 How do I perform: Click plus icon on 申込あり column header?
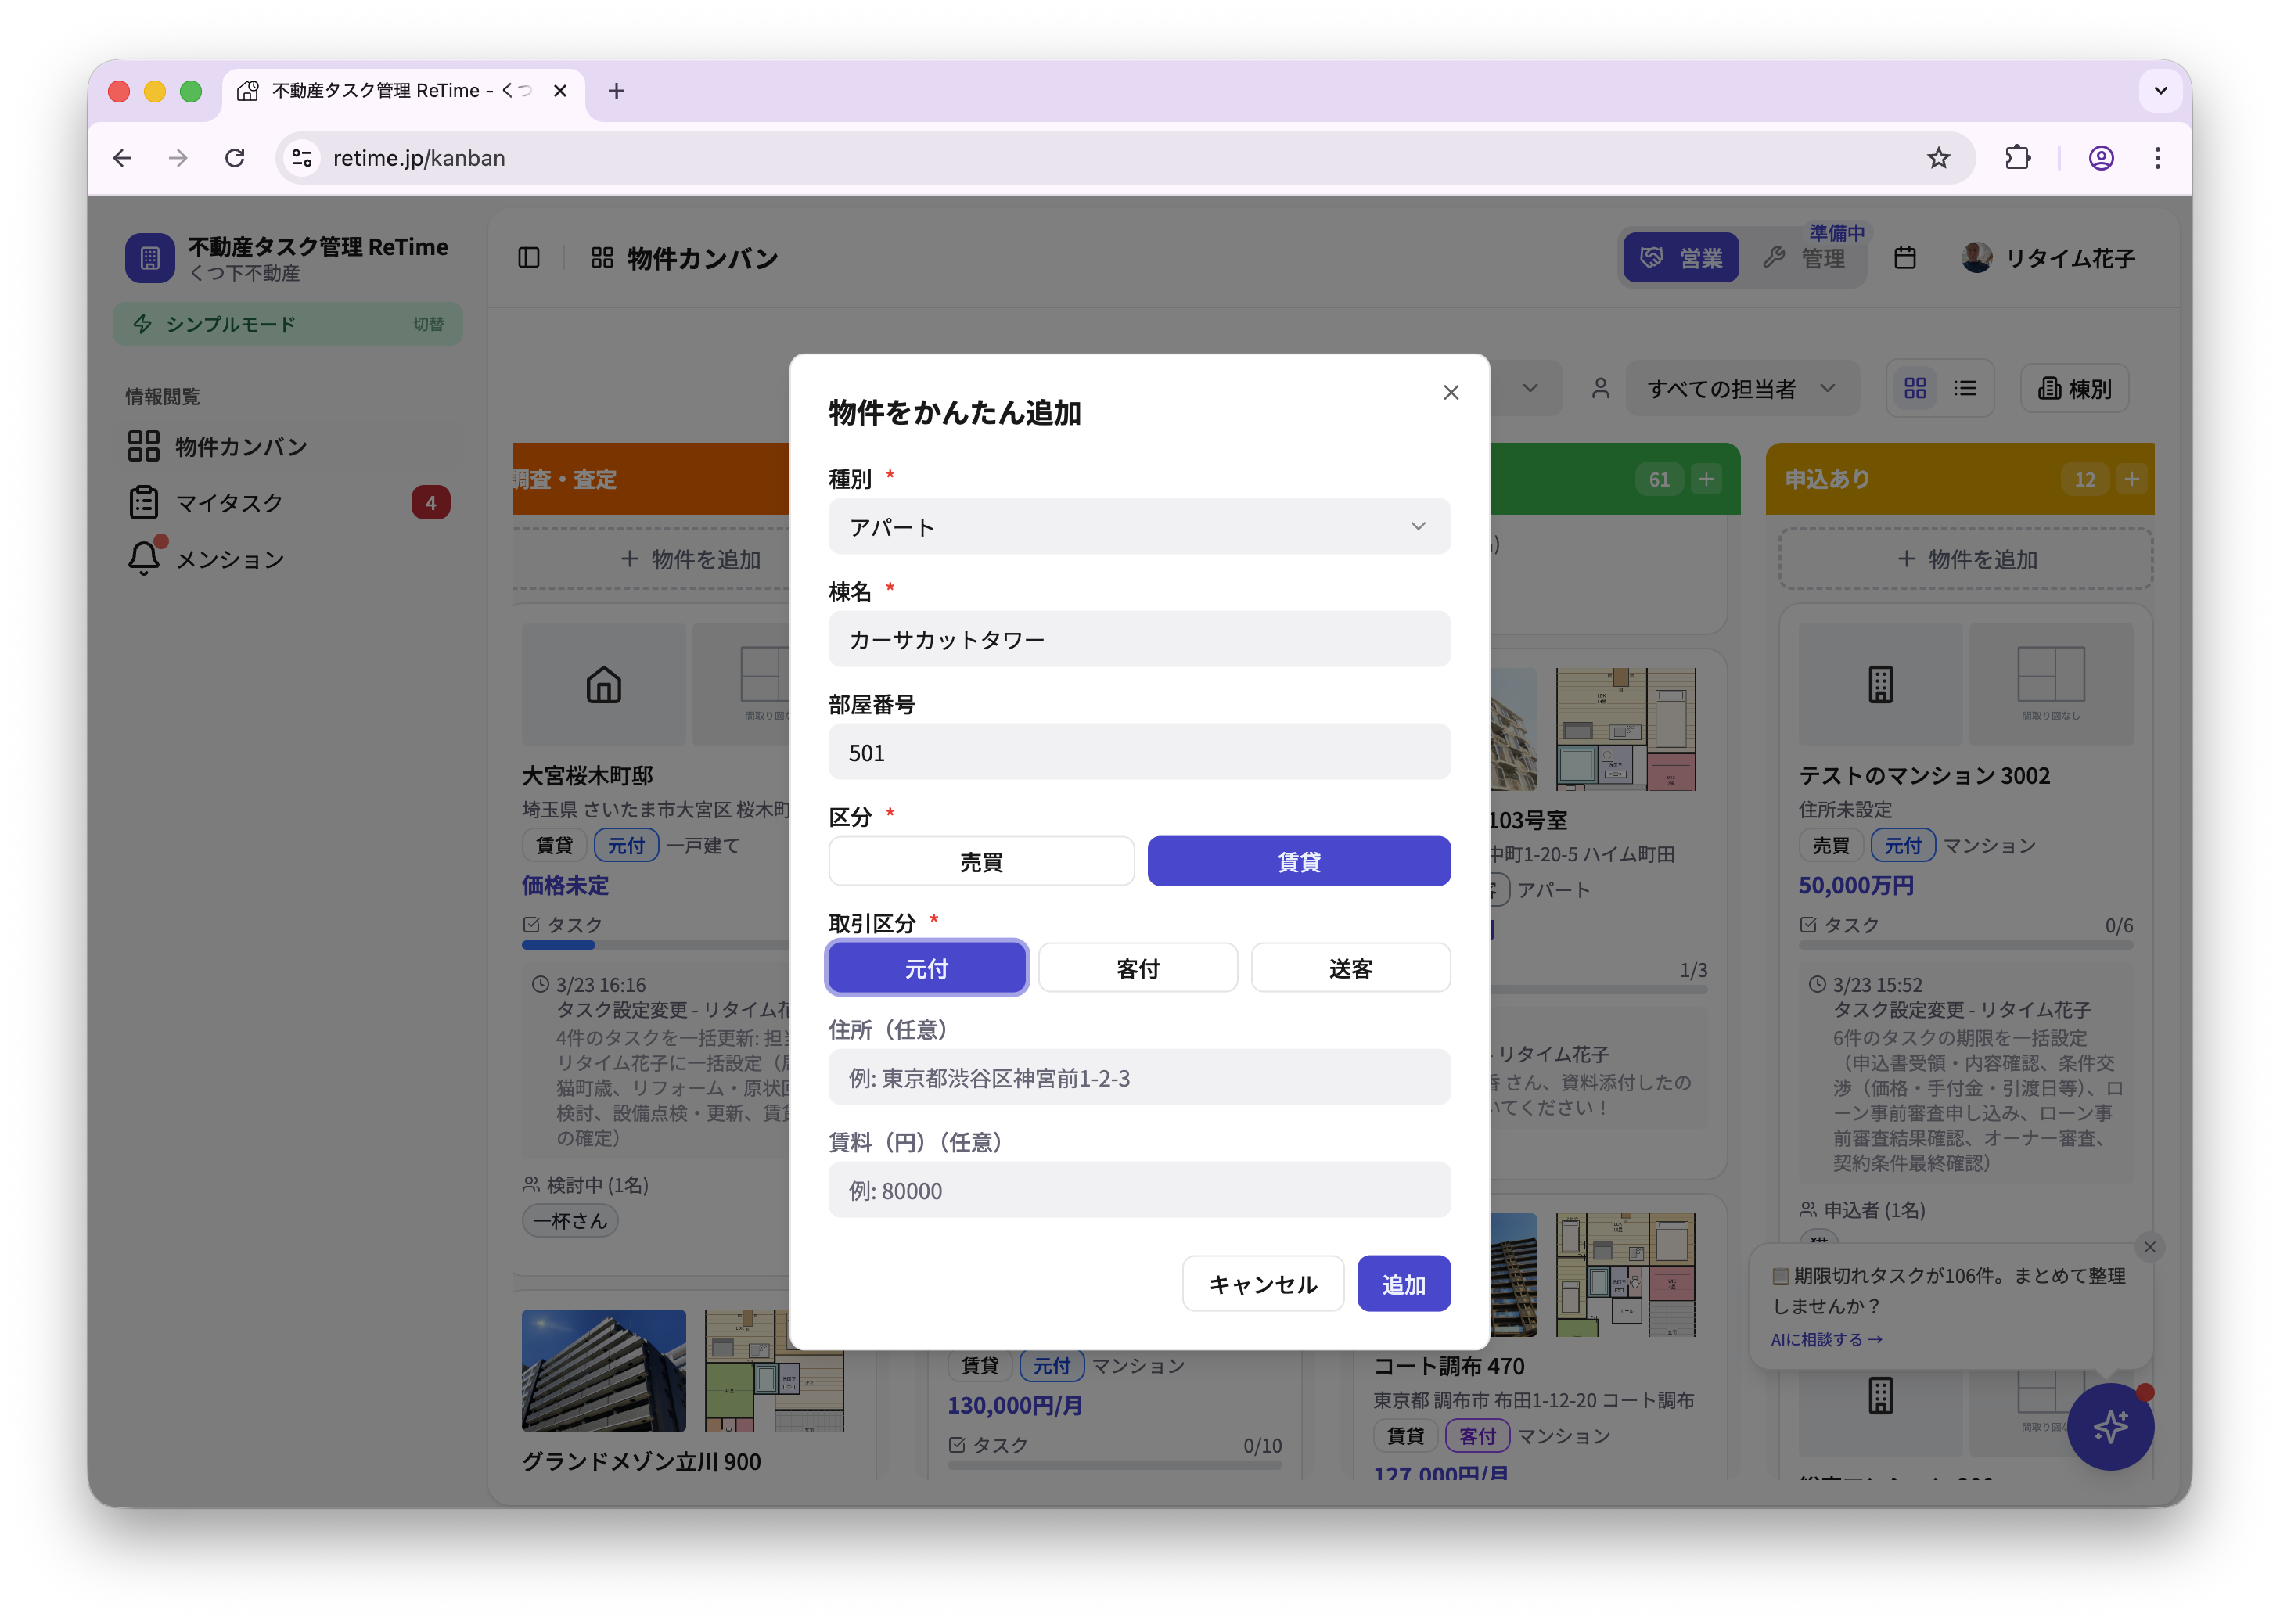point(2131,479)
